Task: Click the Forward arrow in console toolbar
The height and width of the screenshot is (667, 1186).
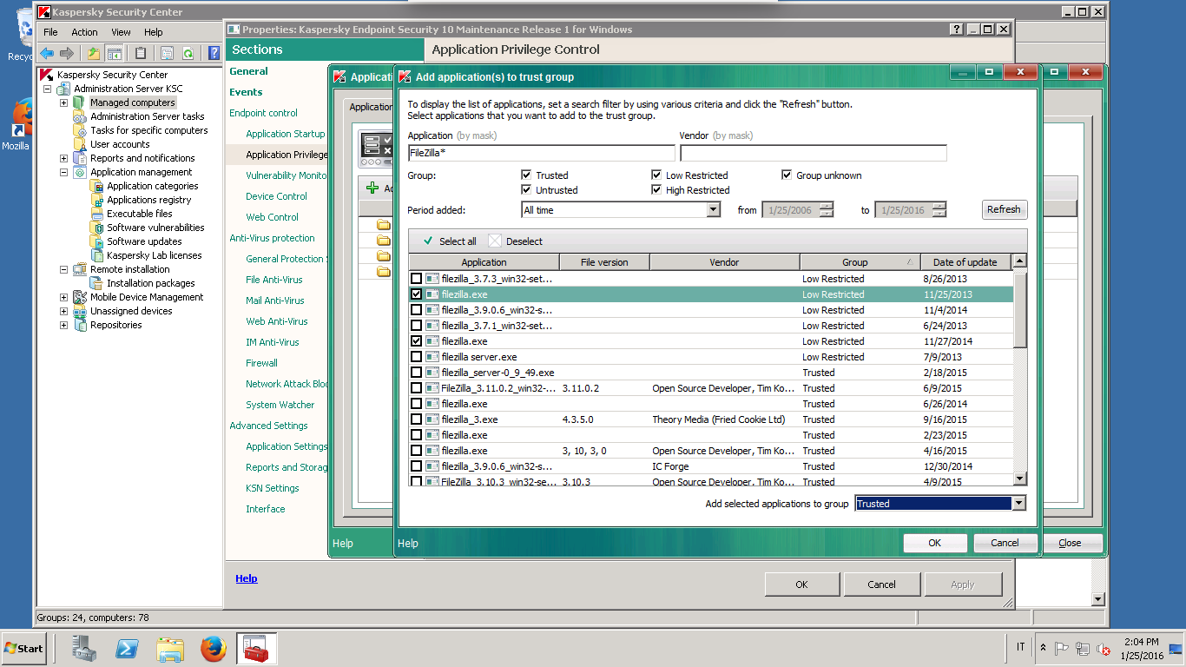Action: tap(66, 53)
